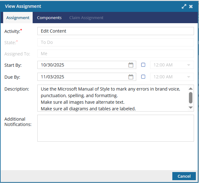Expand the View Assignment dialog to full size
Screen dimensions: 199x183
point(184,6)
